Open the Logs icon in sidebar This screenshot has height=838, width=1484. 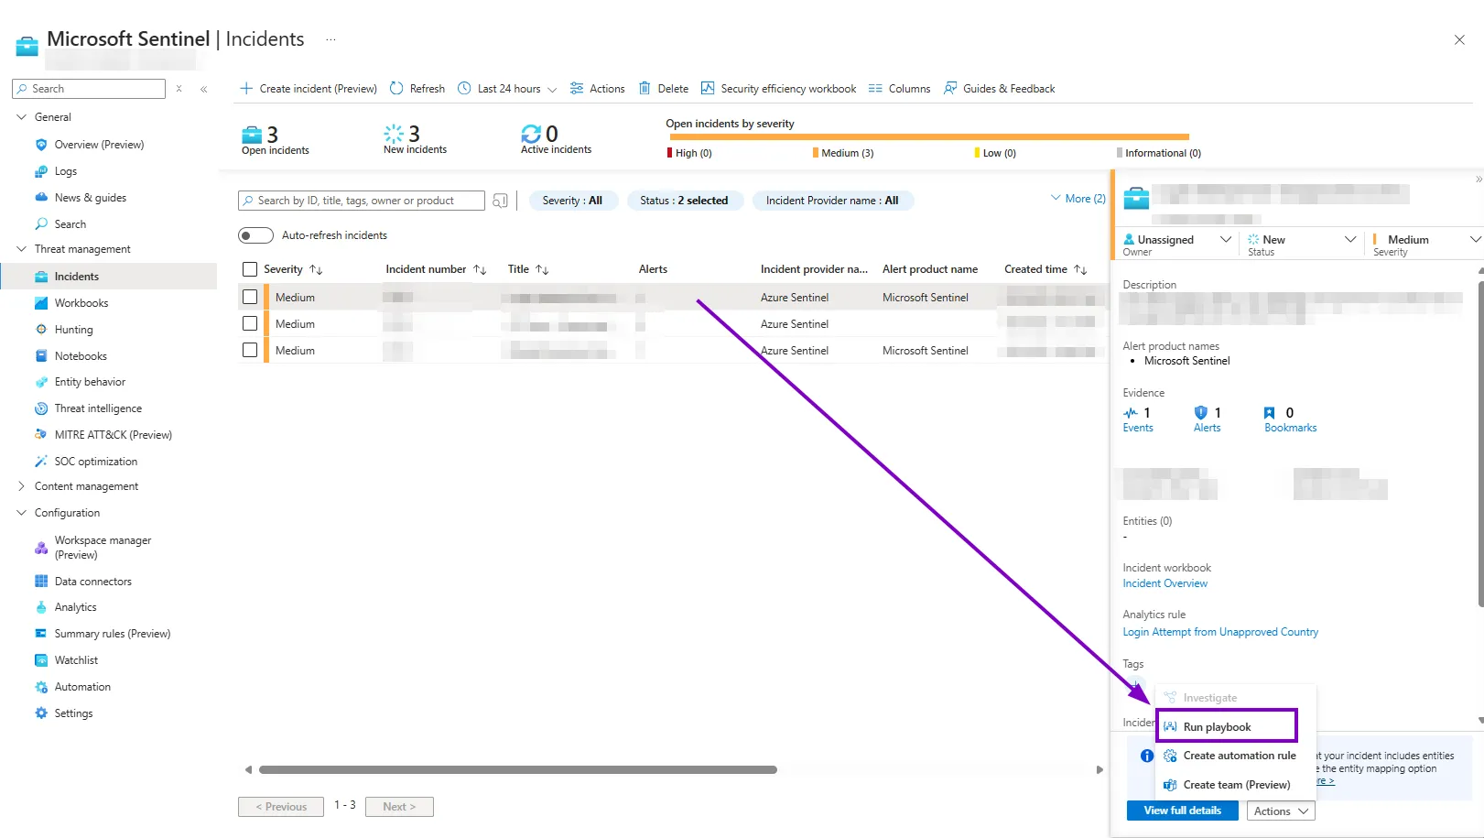point(41,171)
